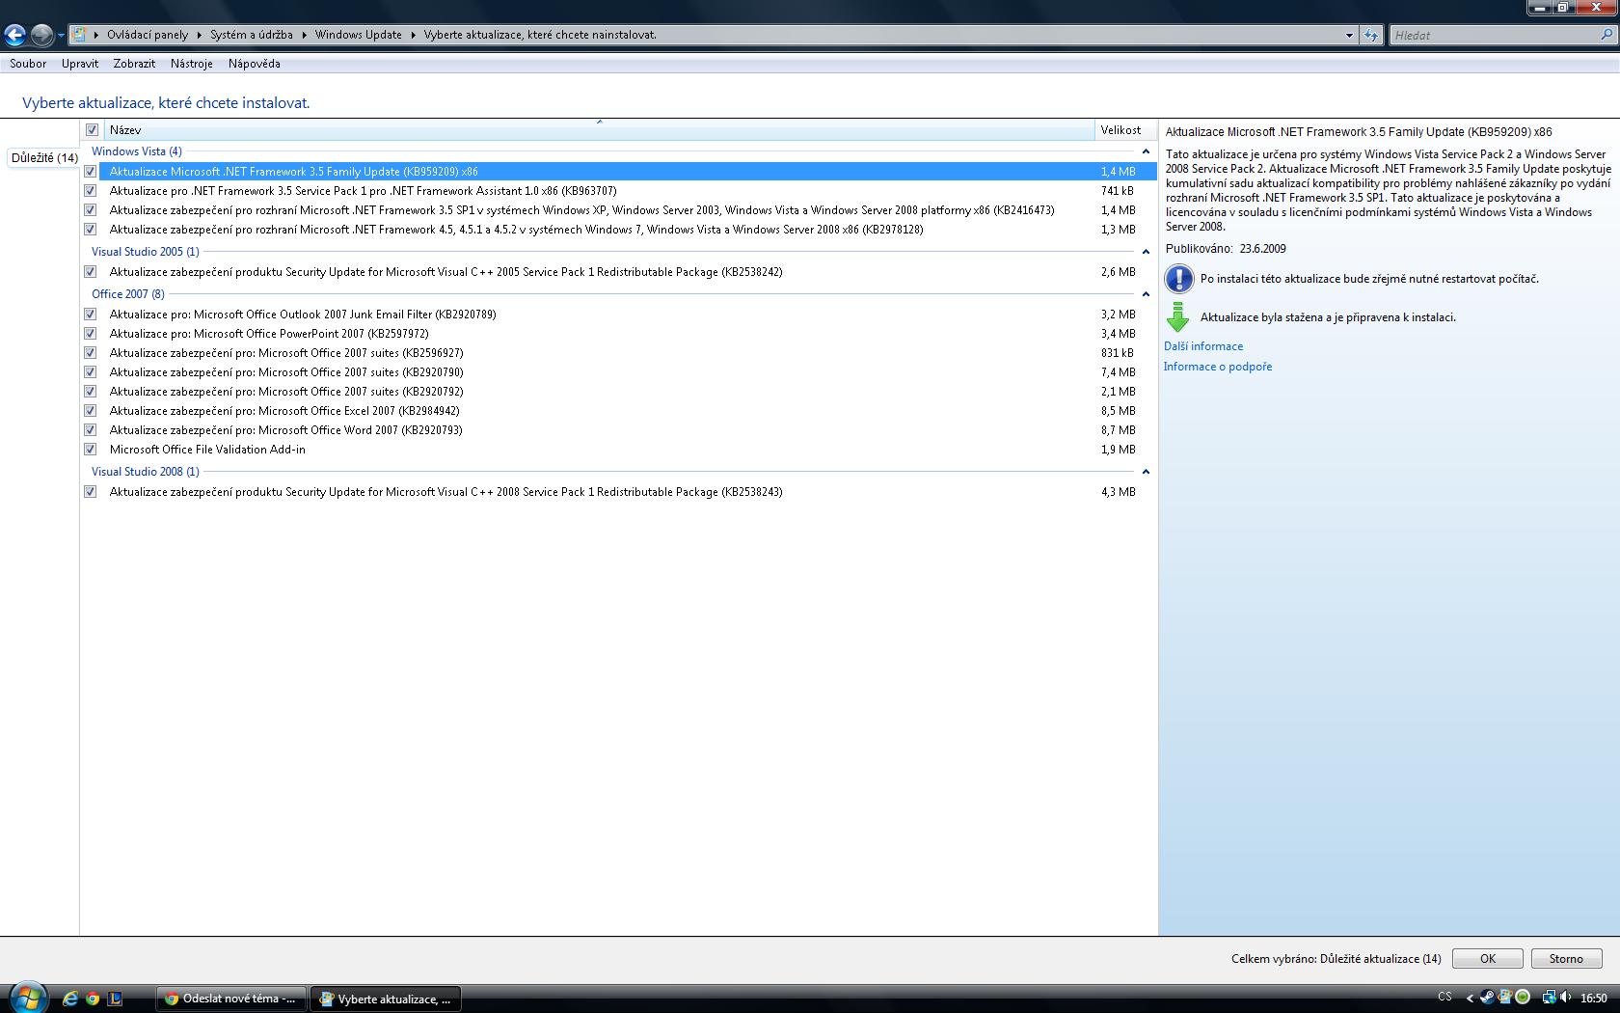Open the Soubor menu
1620x1013 pixels.
pyautogui.click(x=28, y=64)
